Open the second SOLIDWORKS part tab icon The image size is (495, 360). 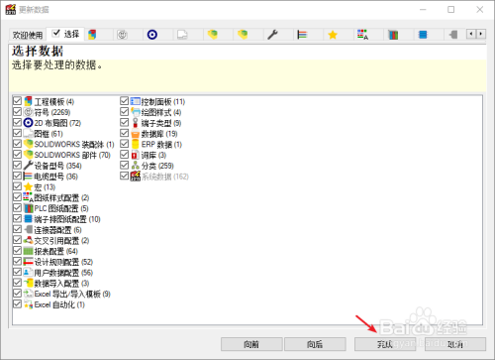[x=243, y=35]
